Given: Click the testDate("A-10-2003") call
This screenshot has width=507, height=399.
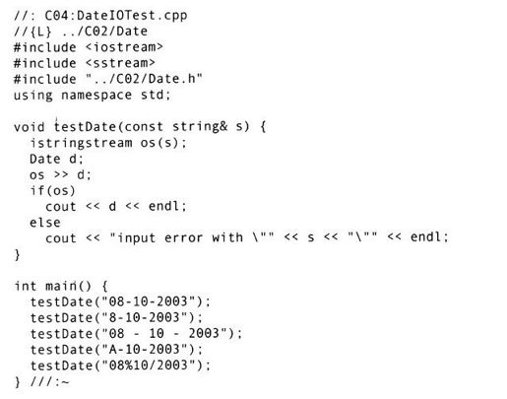Looking at the screenshot, I should tap(116, 350).
